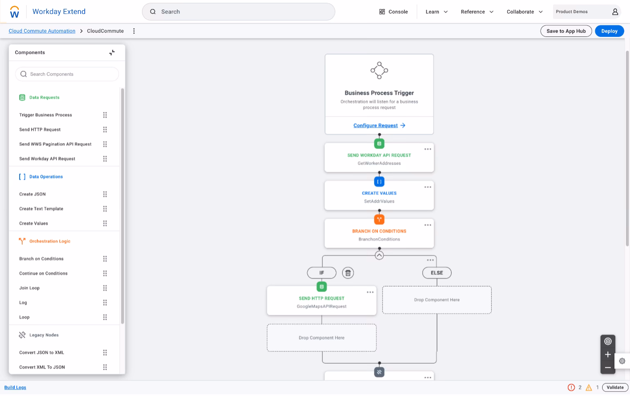This screenshot has width=630, height=396.
Task: Zoom in with the plus control
Action: pos(608,354)
